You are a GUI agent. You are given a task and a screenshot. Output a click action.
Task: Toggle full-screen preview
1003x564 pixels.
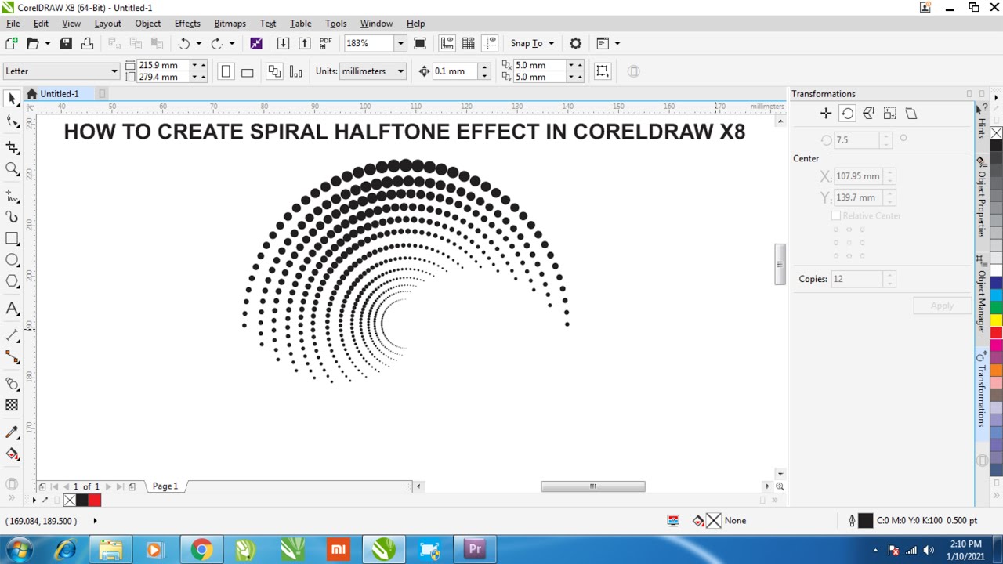click(420, 43)
